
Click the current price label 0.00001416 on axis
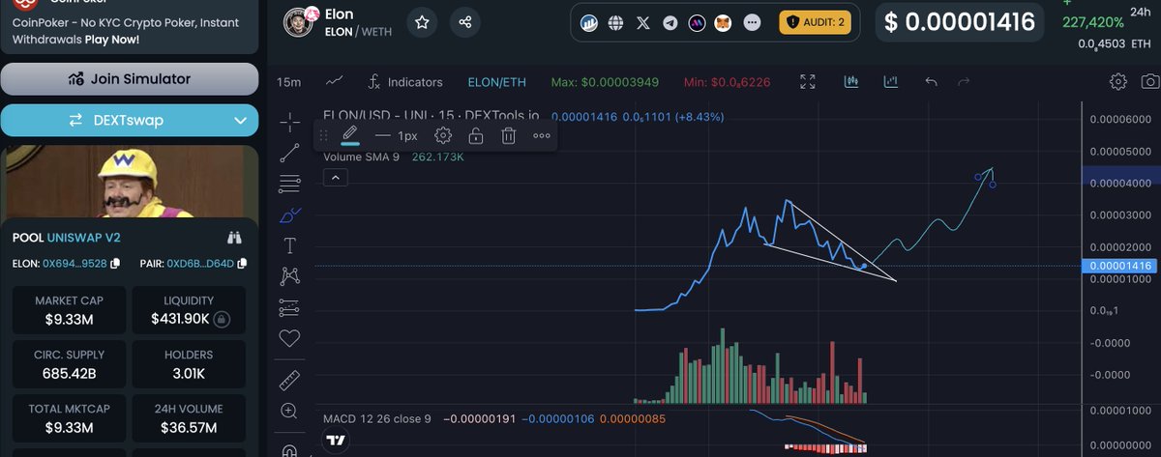[x=1119, y=266]
